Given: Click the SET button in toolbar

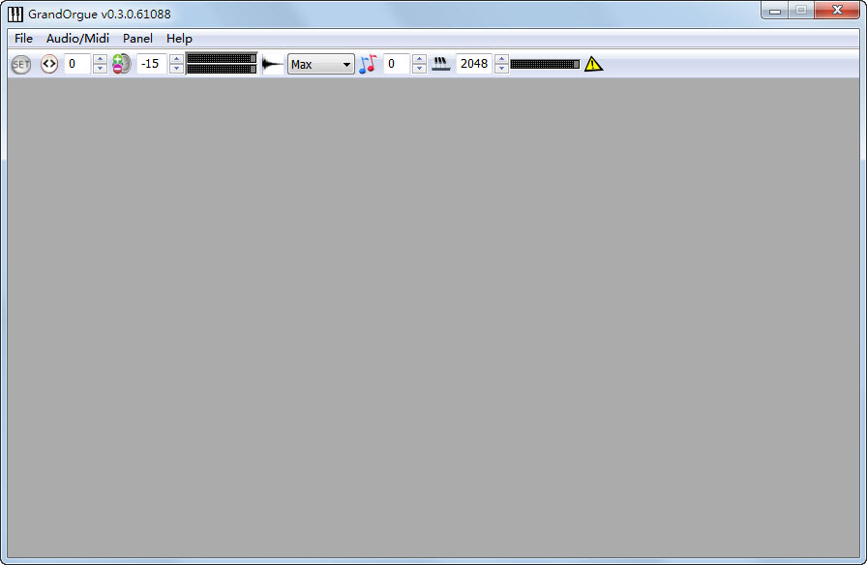Looking at the screenshot, I should point(21,65).
